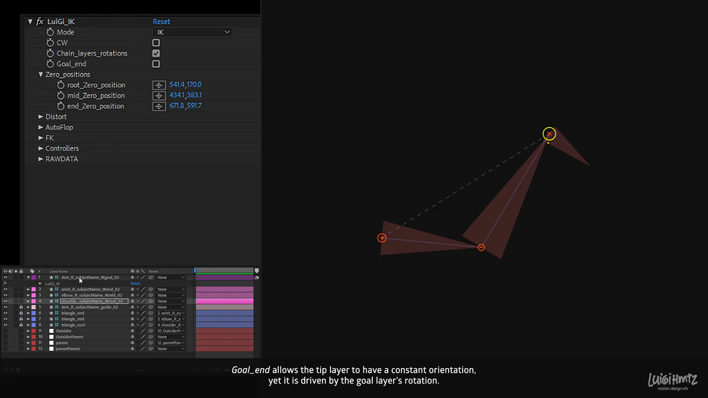Click the purple label swatch on Arm_R_subjectName_IKgoal_02
Screen dimensions: 708x398
pyautogui.click(x=34, y=277)
